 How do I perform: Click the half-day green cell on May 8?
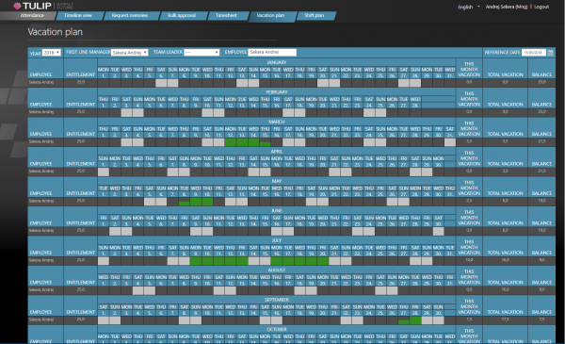(185, 204)
